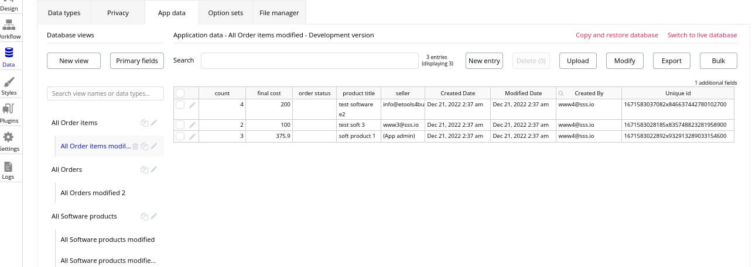
Task: Delete the All Order items modified view
Action: pyautogui.click(x=135, y=147)
